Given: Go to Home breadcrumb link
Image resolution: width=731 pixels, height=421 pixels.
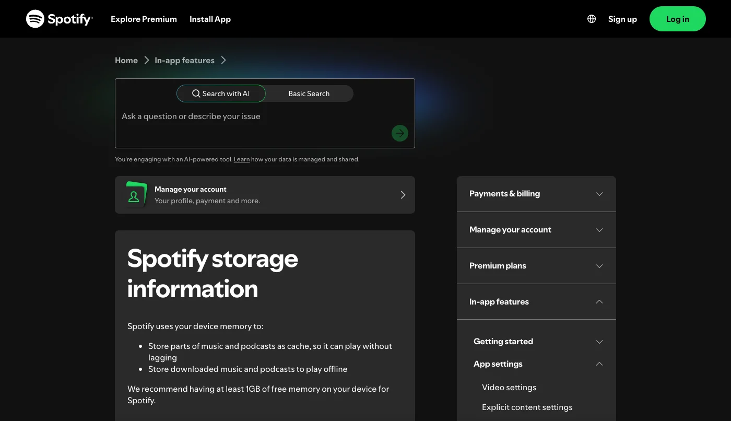Looking at the screenshot, I should (126, 60).
